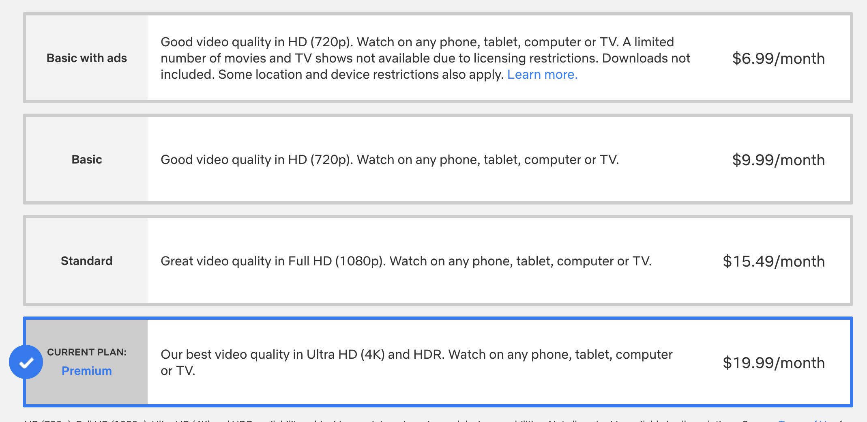This screenshot has width=867, height=422.
Task: Click the CURRENT PLAN: label text
Action: tap(87, 352)
